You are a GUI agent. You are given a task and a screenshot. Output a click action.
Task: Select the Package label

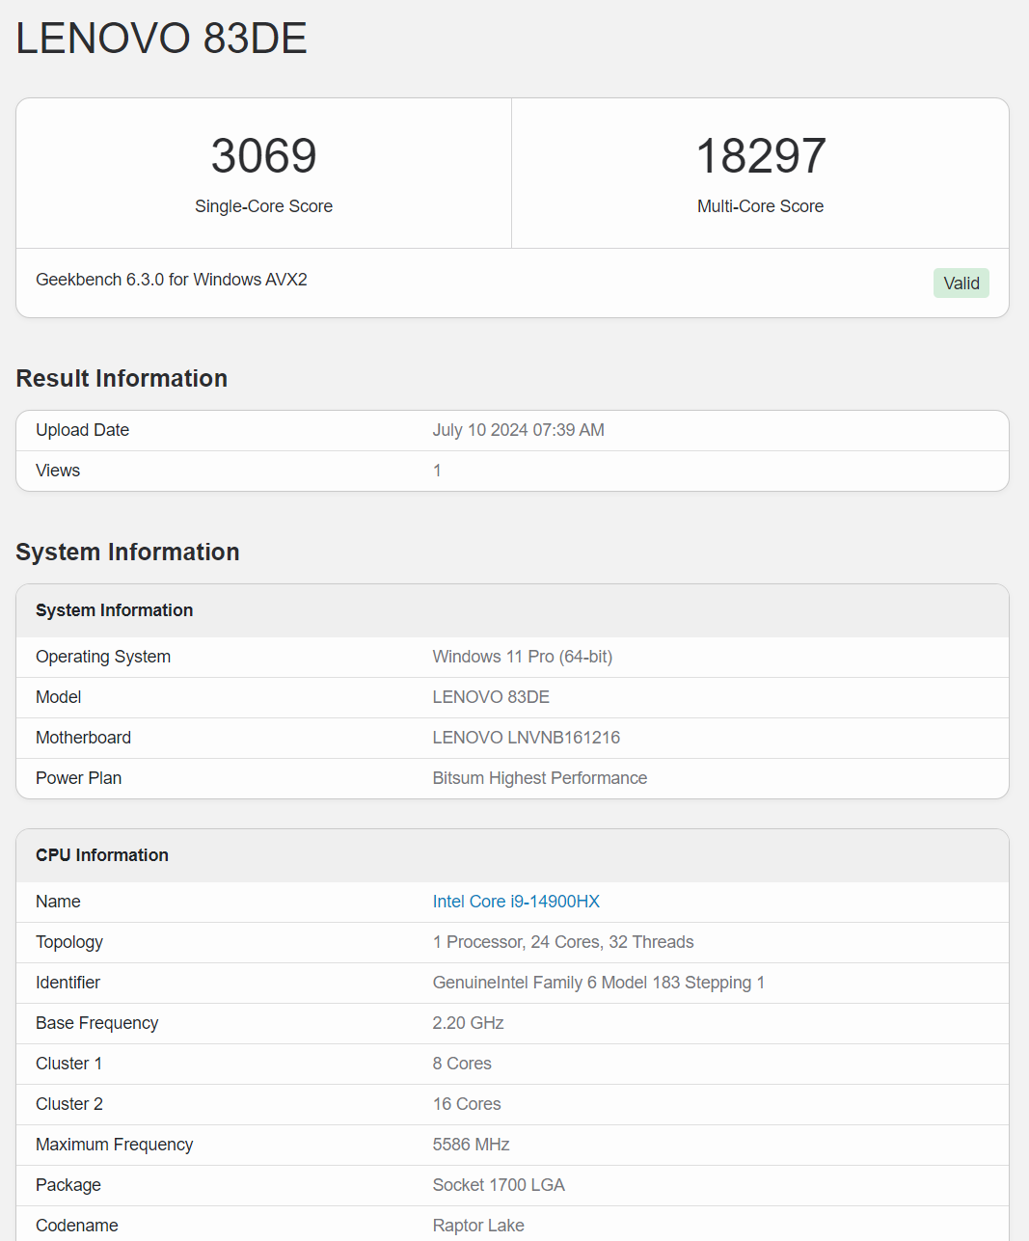point(68,1185)
